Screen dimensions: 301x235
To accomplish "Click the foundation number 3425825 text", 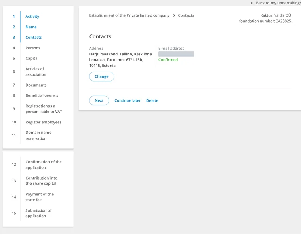I will pyautogui.click(x=265, y=21).
